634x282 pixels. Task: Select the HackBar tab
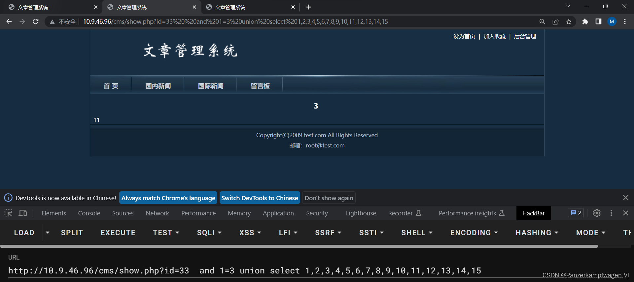533,213
